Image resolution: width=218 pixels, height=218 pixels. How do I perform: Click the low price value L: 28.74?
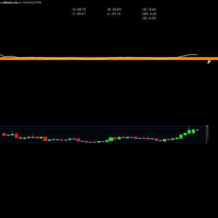(x=114, y=14)
